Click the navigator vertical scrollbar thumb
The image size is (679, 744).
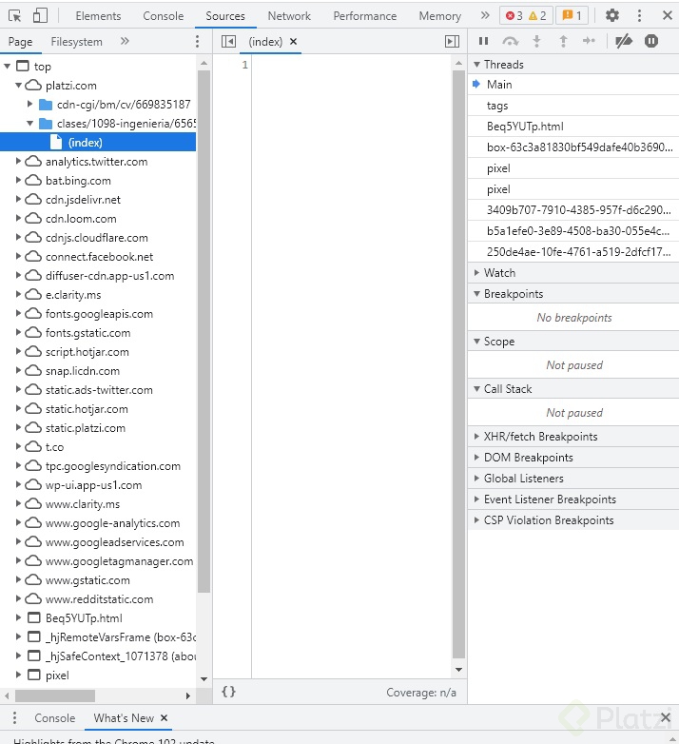pos(204,332)
